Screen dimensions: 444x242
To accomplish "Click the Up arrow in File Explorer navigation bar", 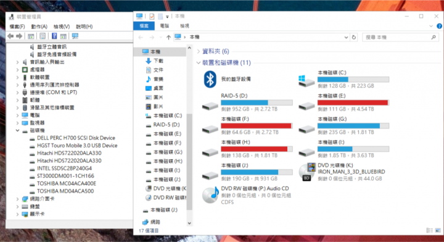I will click(168, 37).
